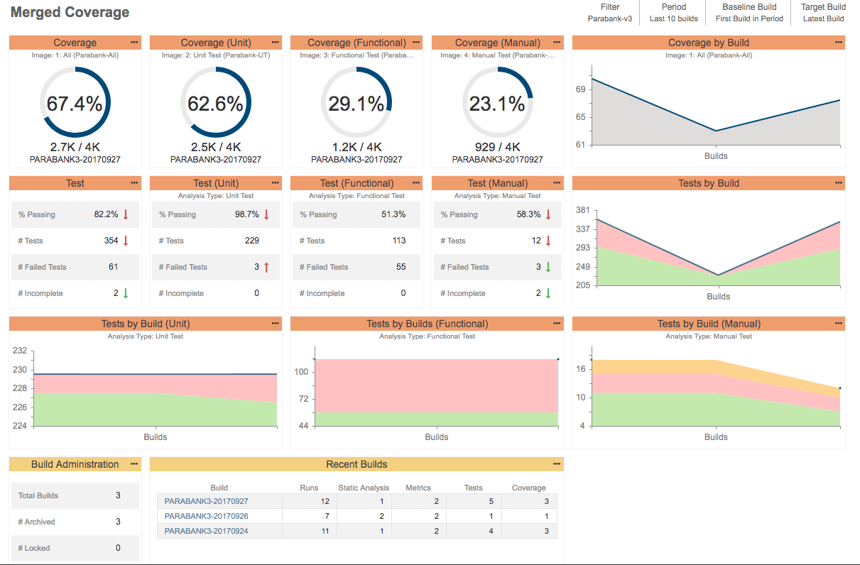The image size is (860, 565).
Task: Open the Coverage by Build widget menu
Action: (x=838, y=43)
